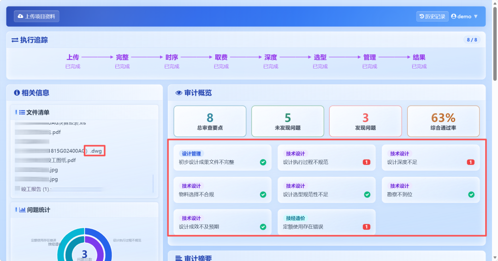This screenshot has width=498, height=261.
Task: Click the 设计管理 category tag
Action: pyautogui.click(x=191, y=153)
